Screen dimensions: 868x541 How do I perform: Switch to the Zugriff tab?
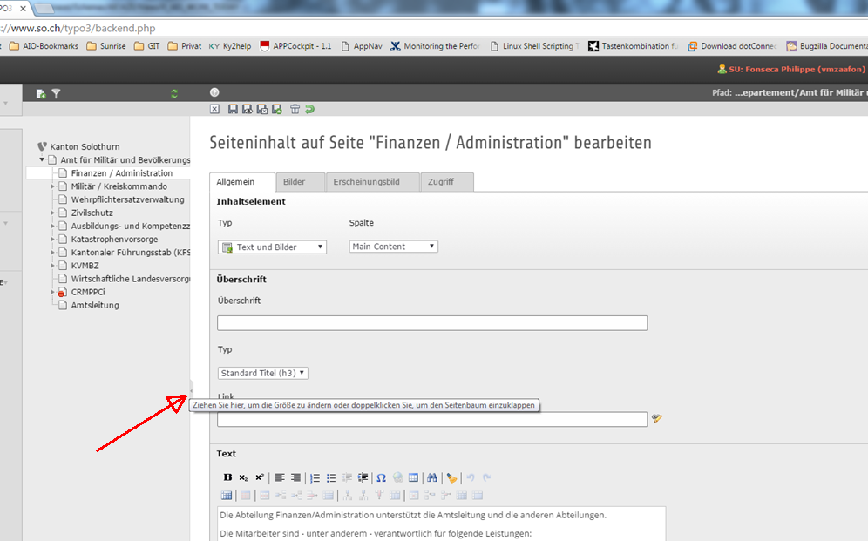coord(446,182)
